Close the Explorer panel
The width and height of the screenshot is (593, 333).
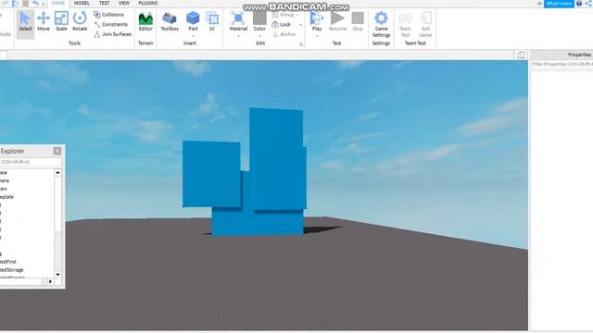coord(57,151)
